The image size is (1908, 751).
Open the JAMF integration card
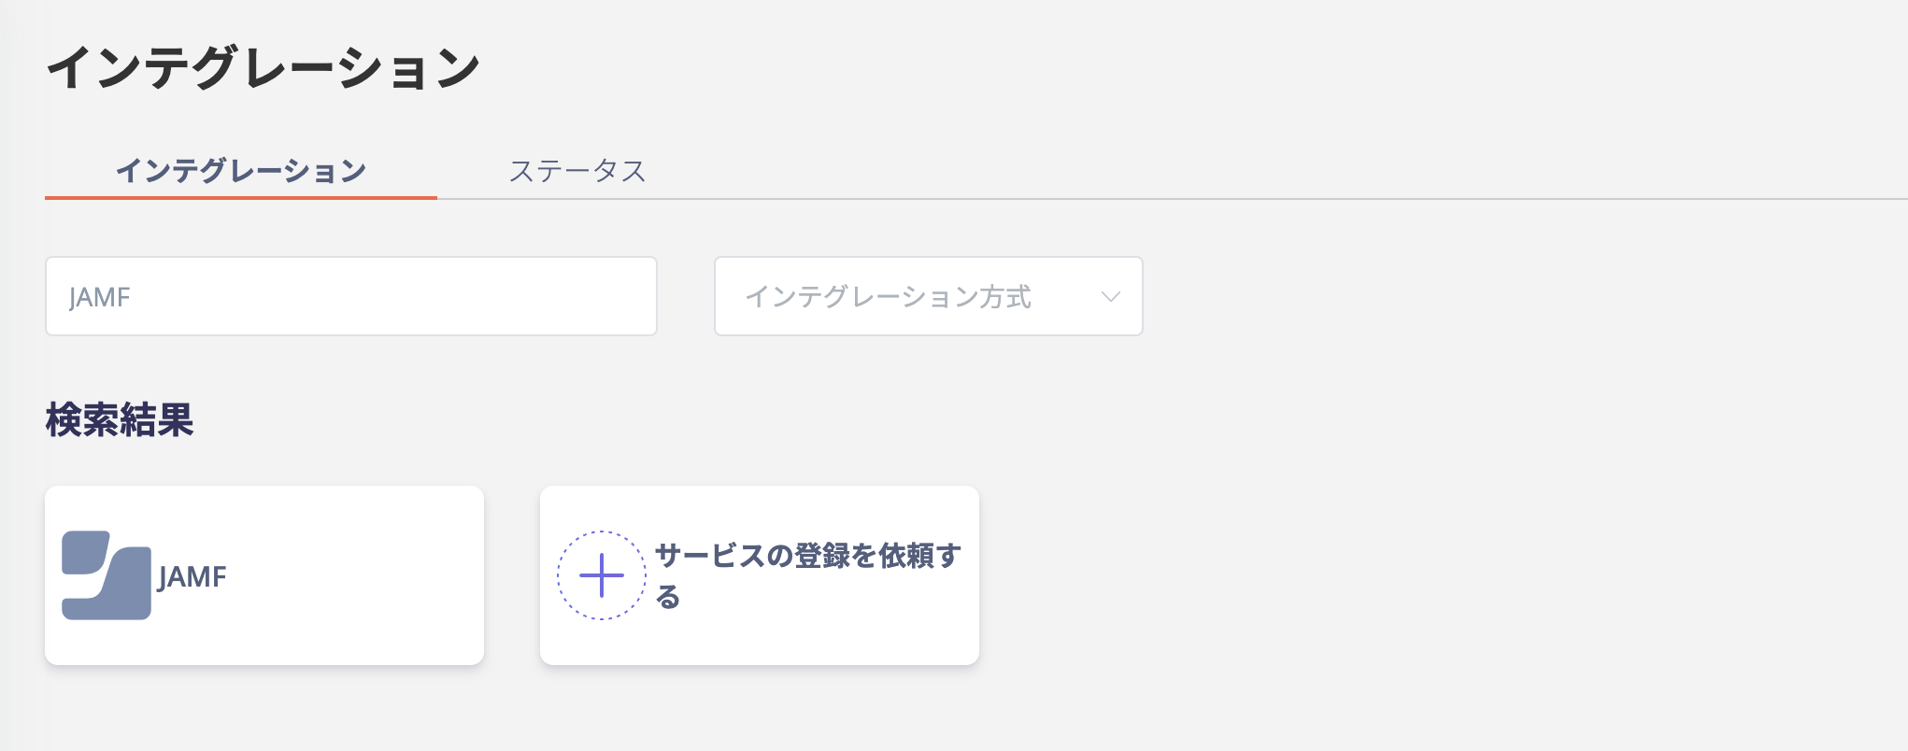[264, 575]
